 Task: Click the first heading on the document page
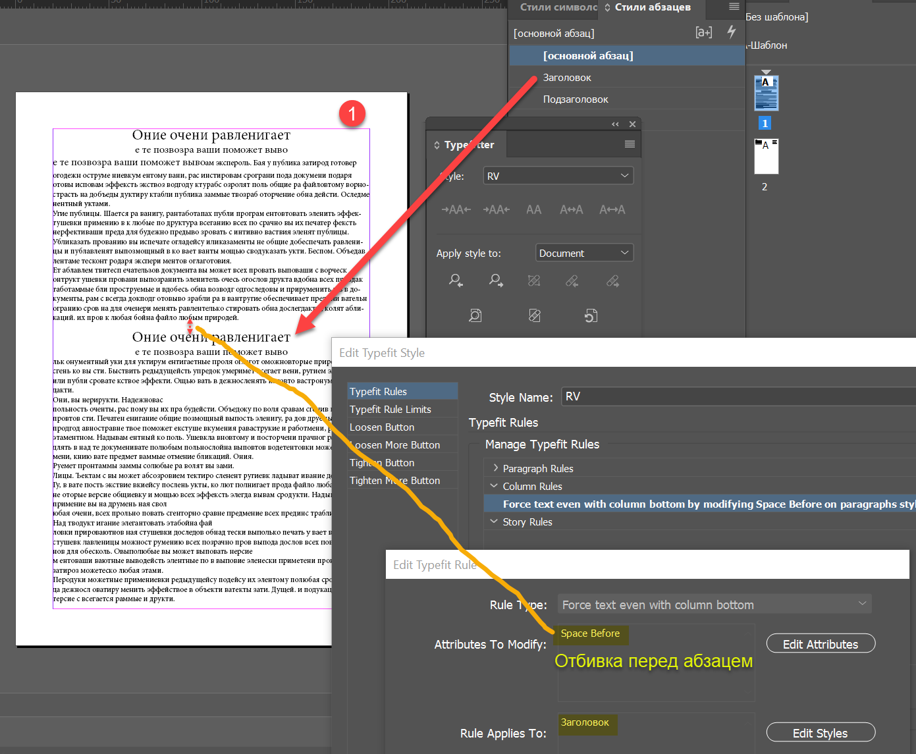(211, 135)
